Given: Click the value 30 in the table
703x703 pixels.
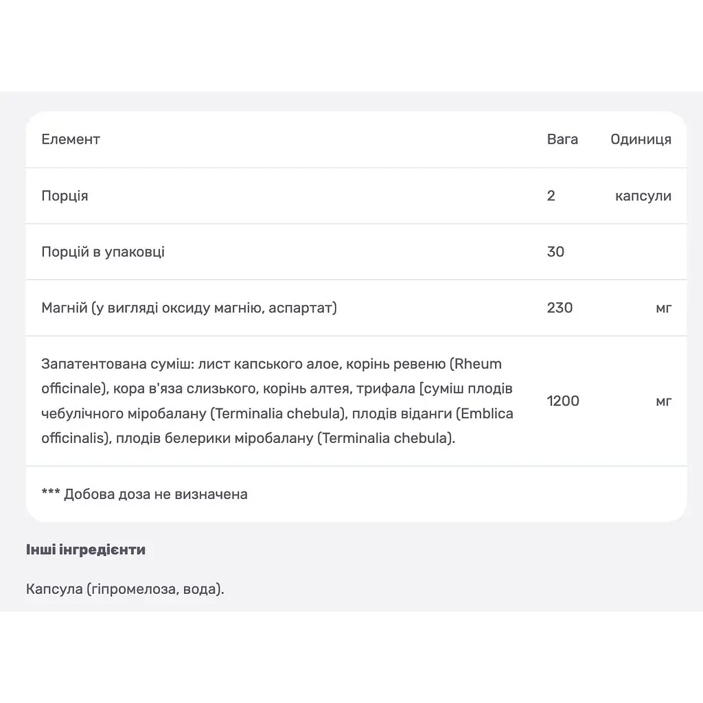Looking at the screenshot, I should tap(555, 251).
